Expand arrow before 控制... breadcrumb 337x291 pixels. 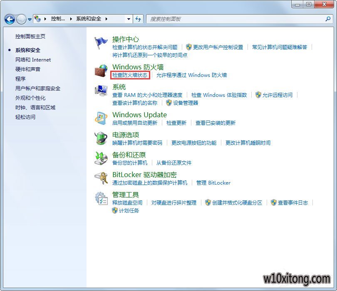point(45,19)
